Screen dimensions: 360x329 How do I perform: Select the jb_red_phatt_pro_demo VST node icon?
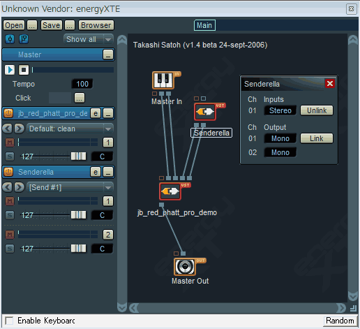click(170, 191)
